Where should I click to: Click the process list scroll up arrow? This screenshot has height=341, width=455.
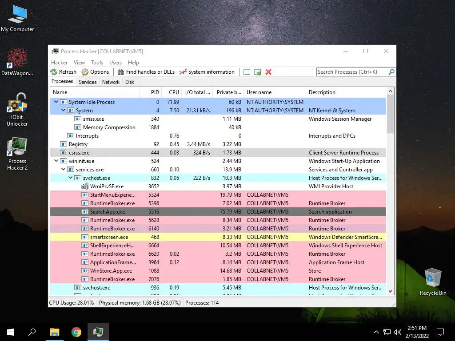click(390, 91)
